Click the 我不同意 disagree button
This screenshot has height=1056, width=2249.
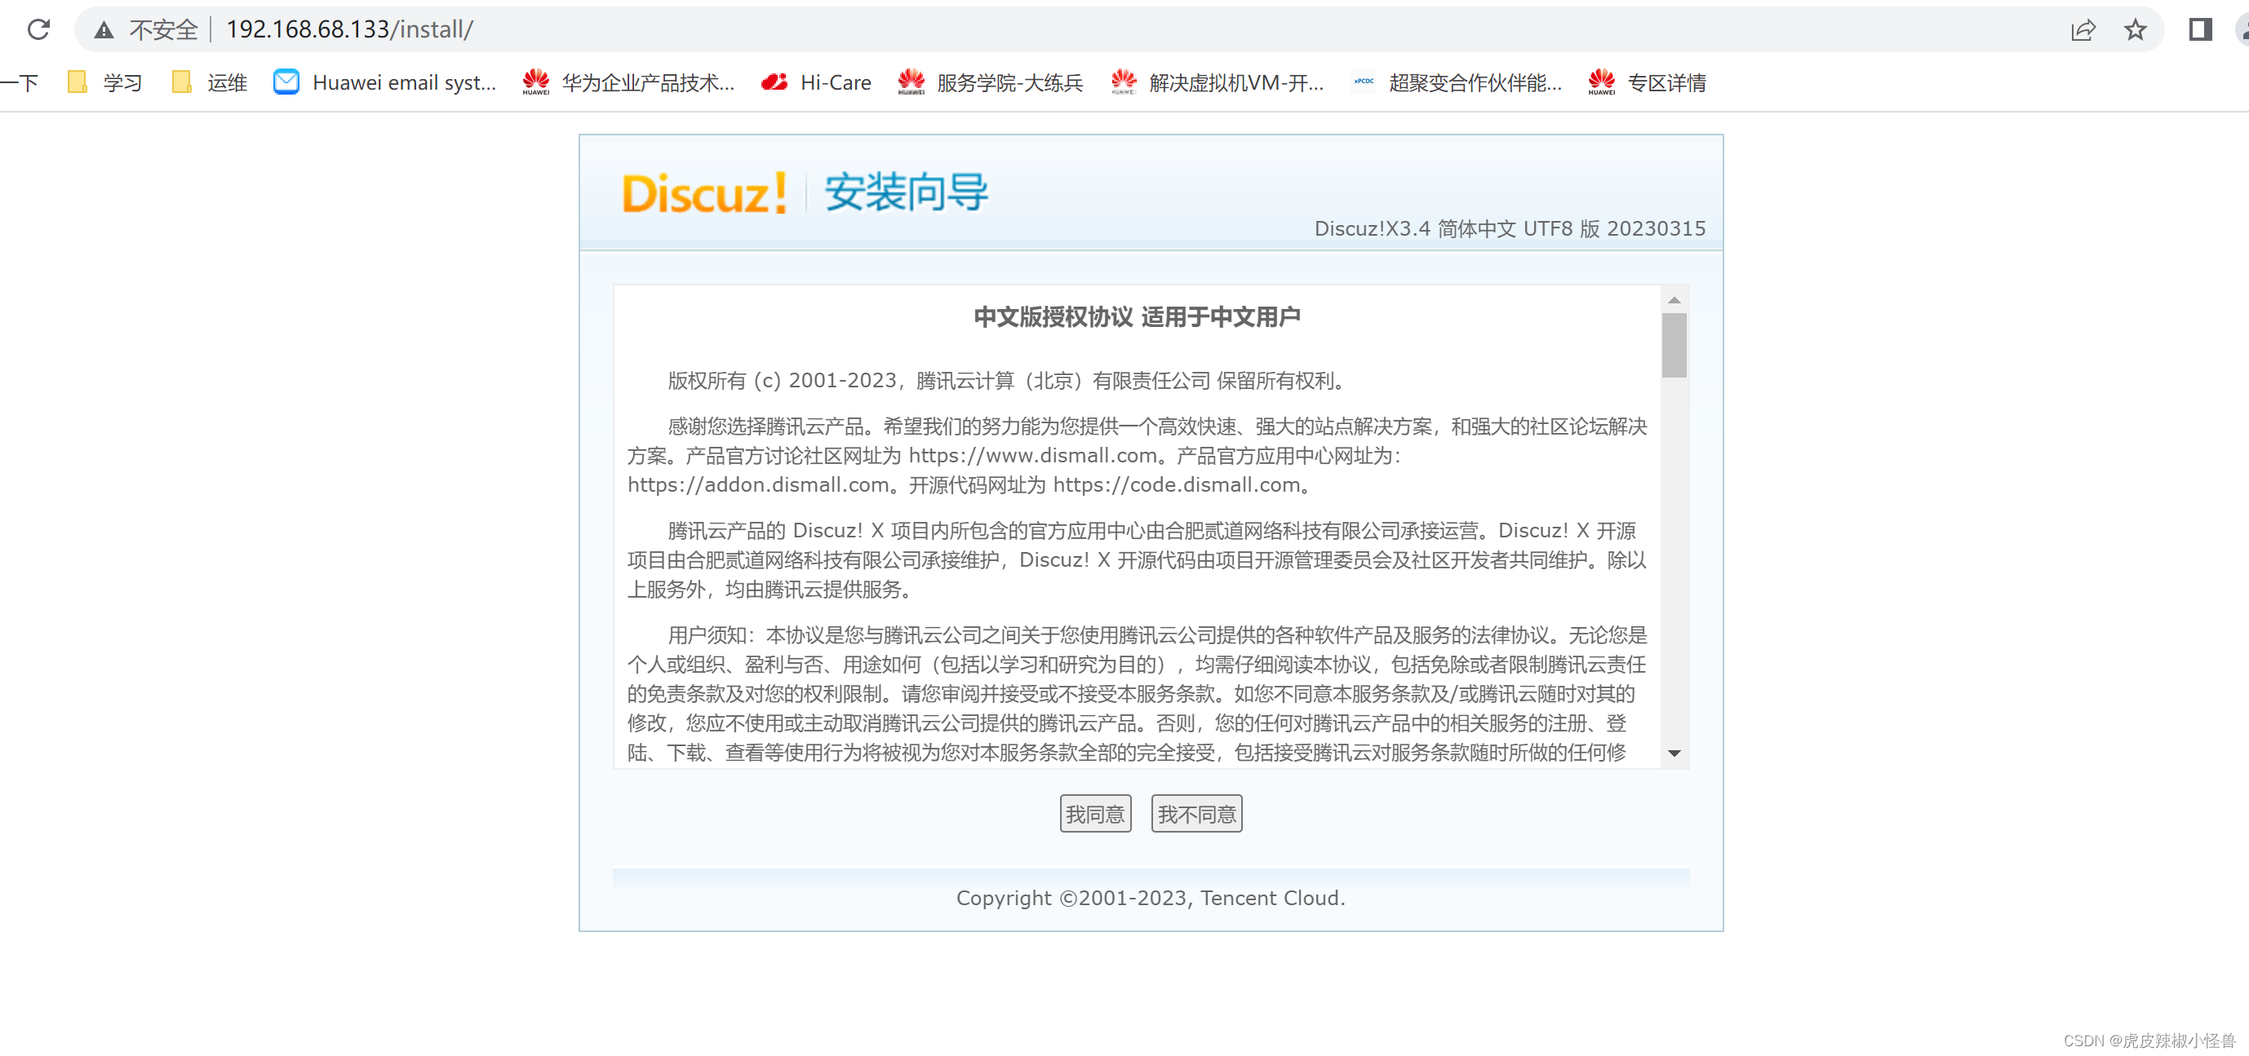point(1196,813)
